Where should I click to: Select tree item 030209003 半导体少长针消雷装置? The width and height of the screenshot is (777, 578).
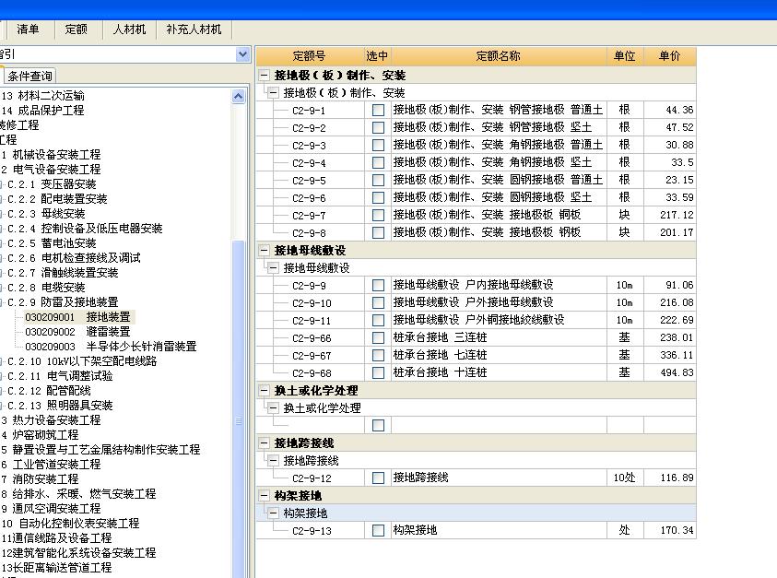[111, 347]
